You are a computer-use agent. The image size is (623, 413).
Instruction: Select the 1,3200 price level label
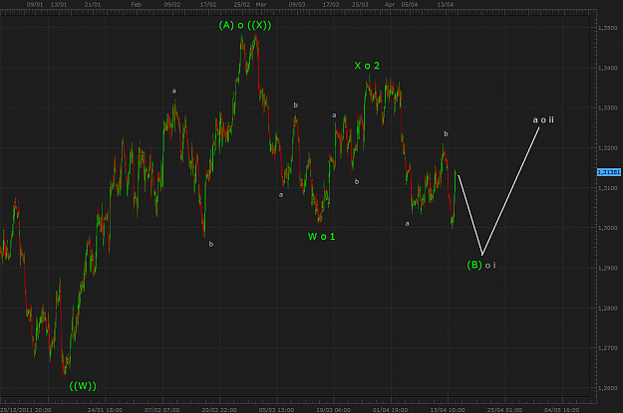point(608,147)
